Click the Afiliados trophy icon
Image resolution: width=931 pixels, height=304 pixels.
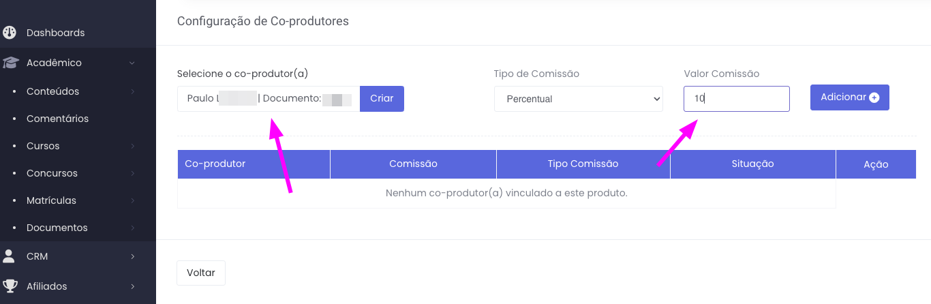(10, 286)
